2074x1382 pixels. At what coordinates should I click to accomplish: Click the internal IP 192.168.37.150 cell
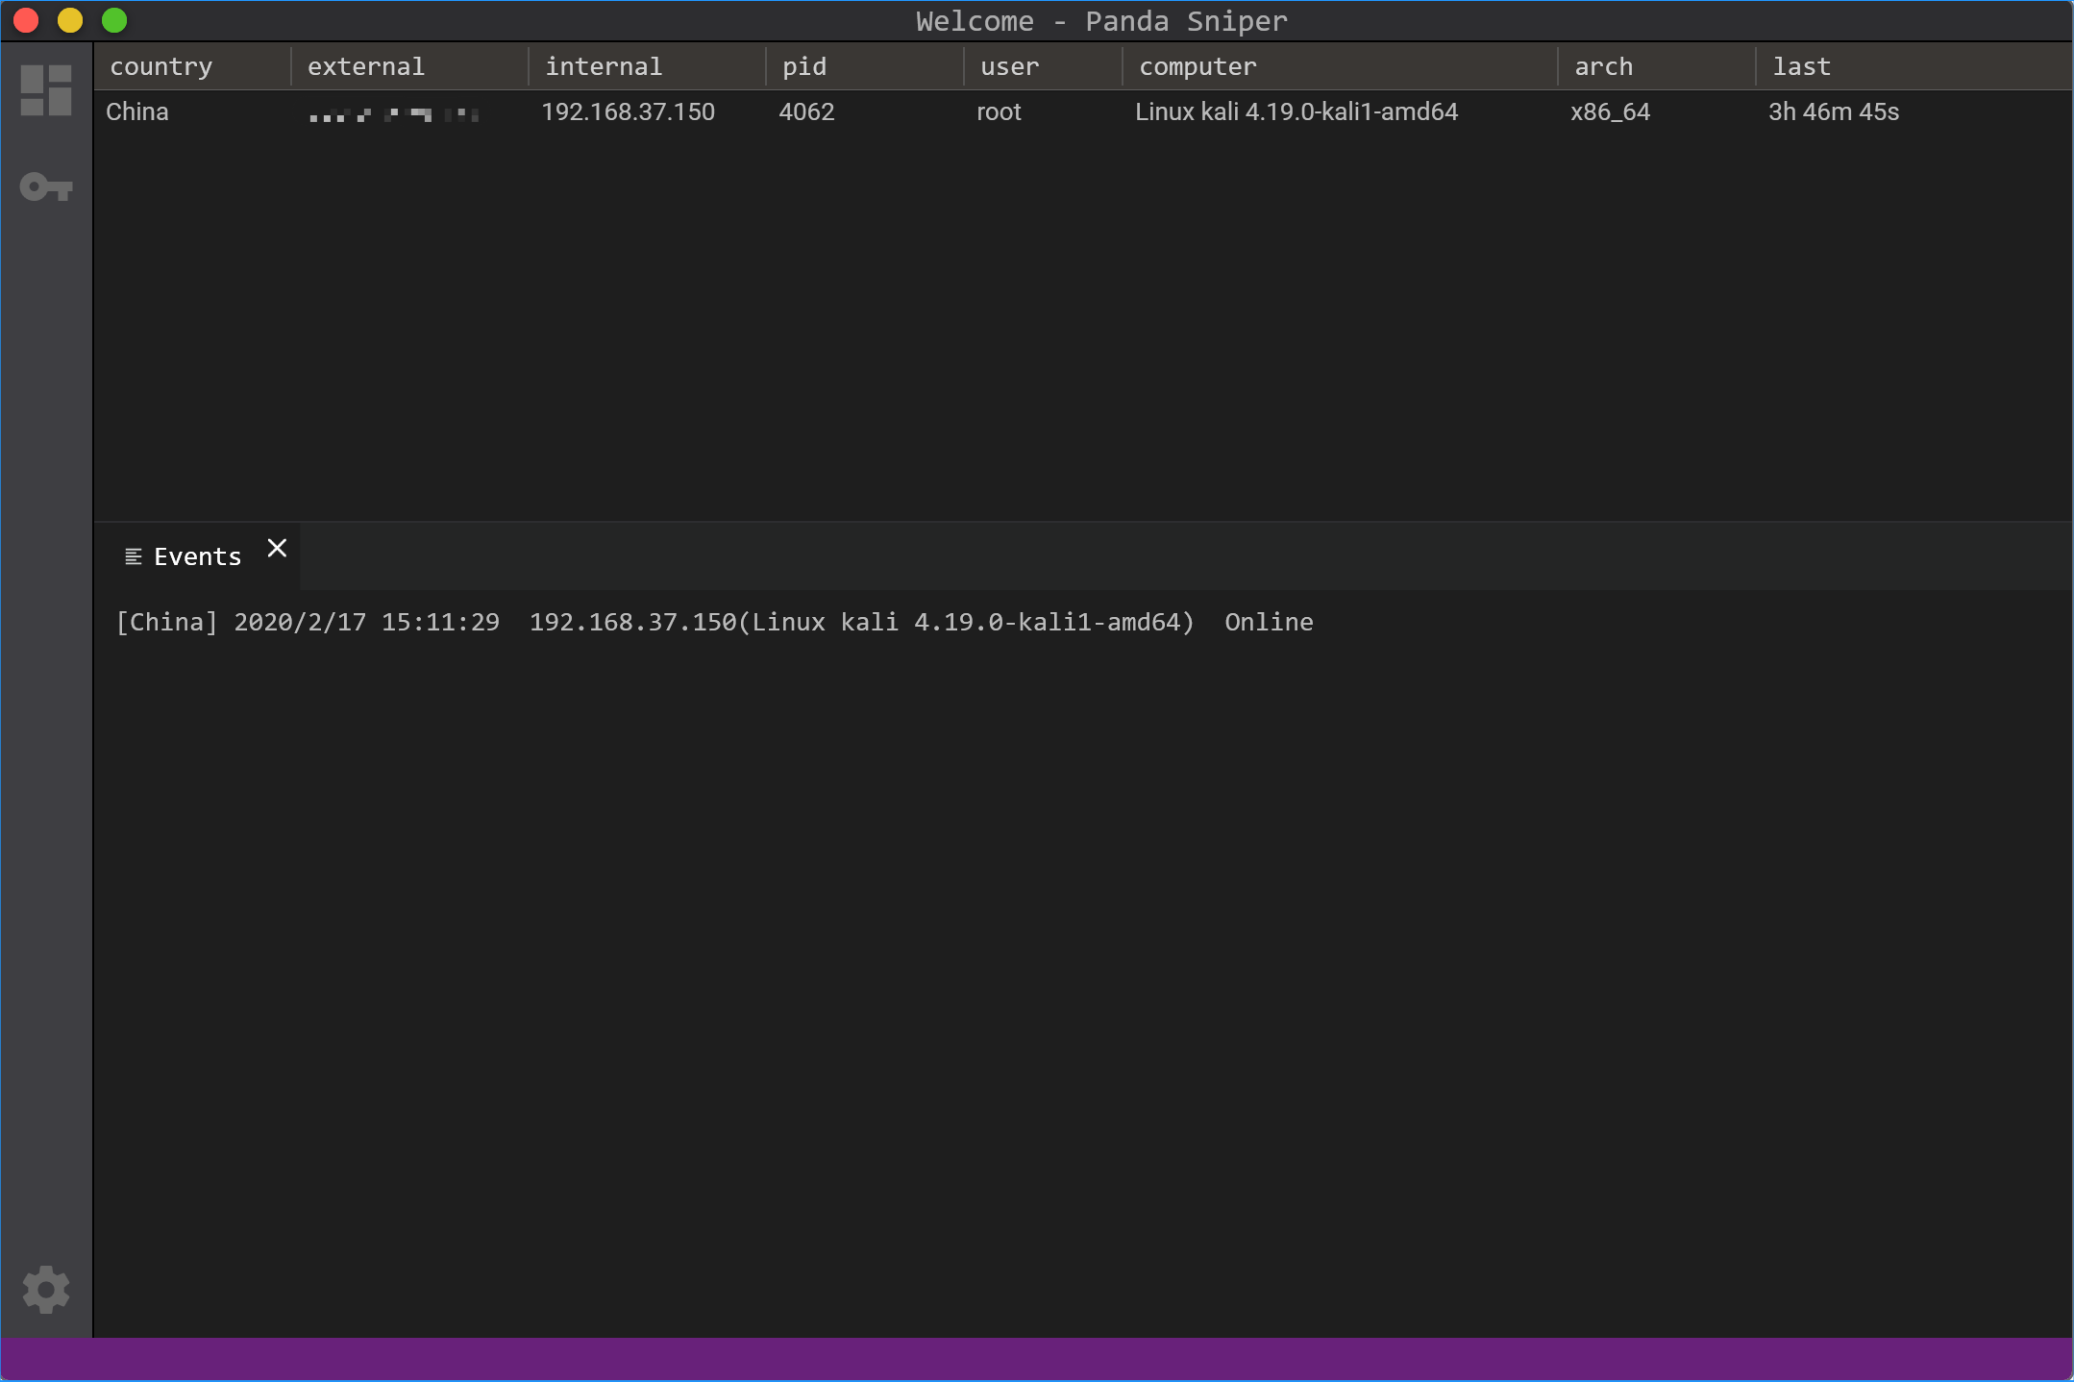pos(628,111)
